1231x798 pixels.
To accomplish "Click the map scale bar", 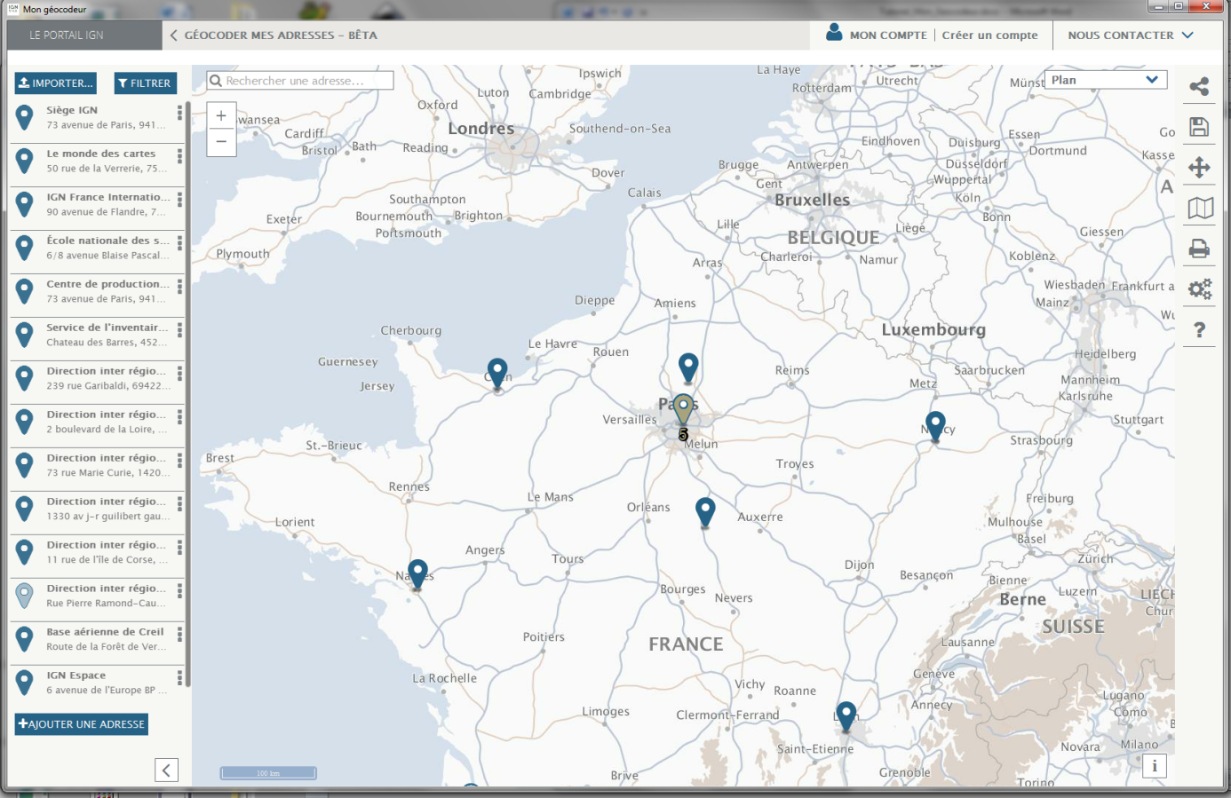I will click(268, 773).
